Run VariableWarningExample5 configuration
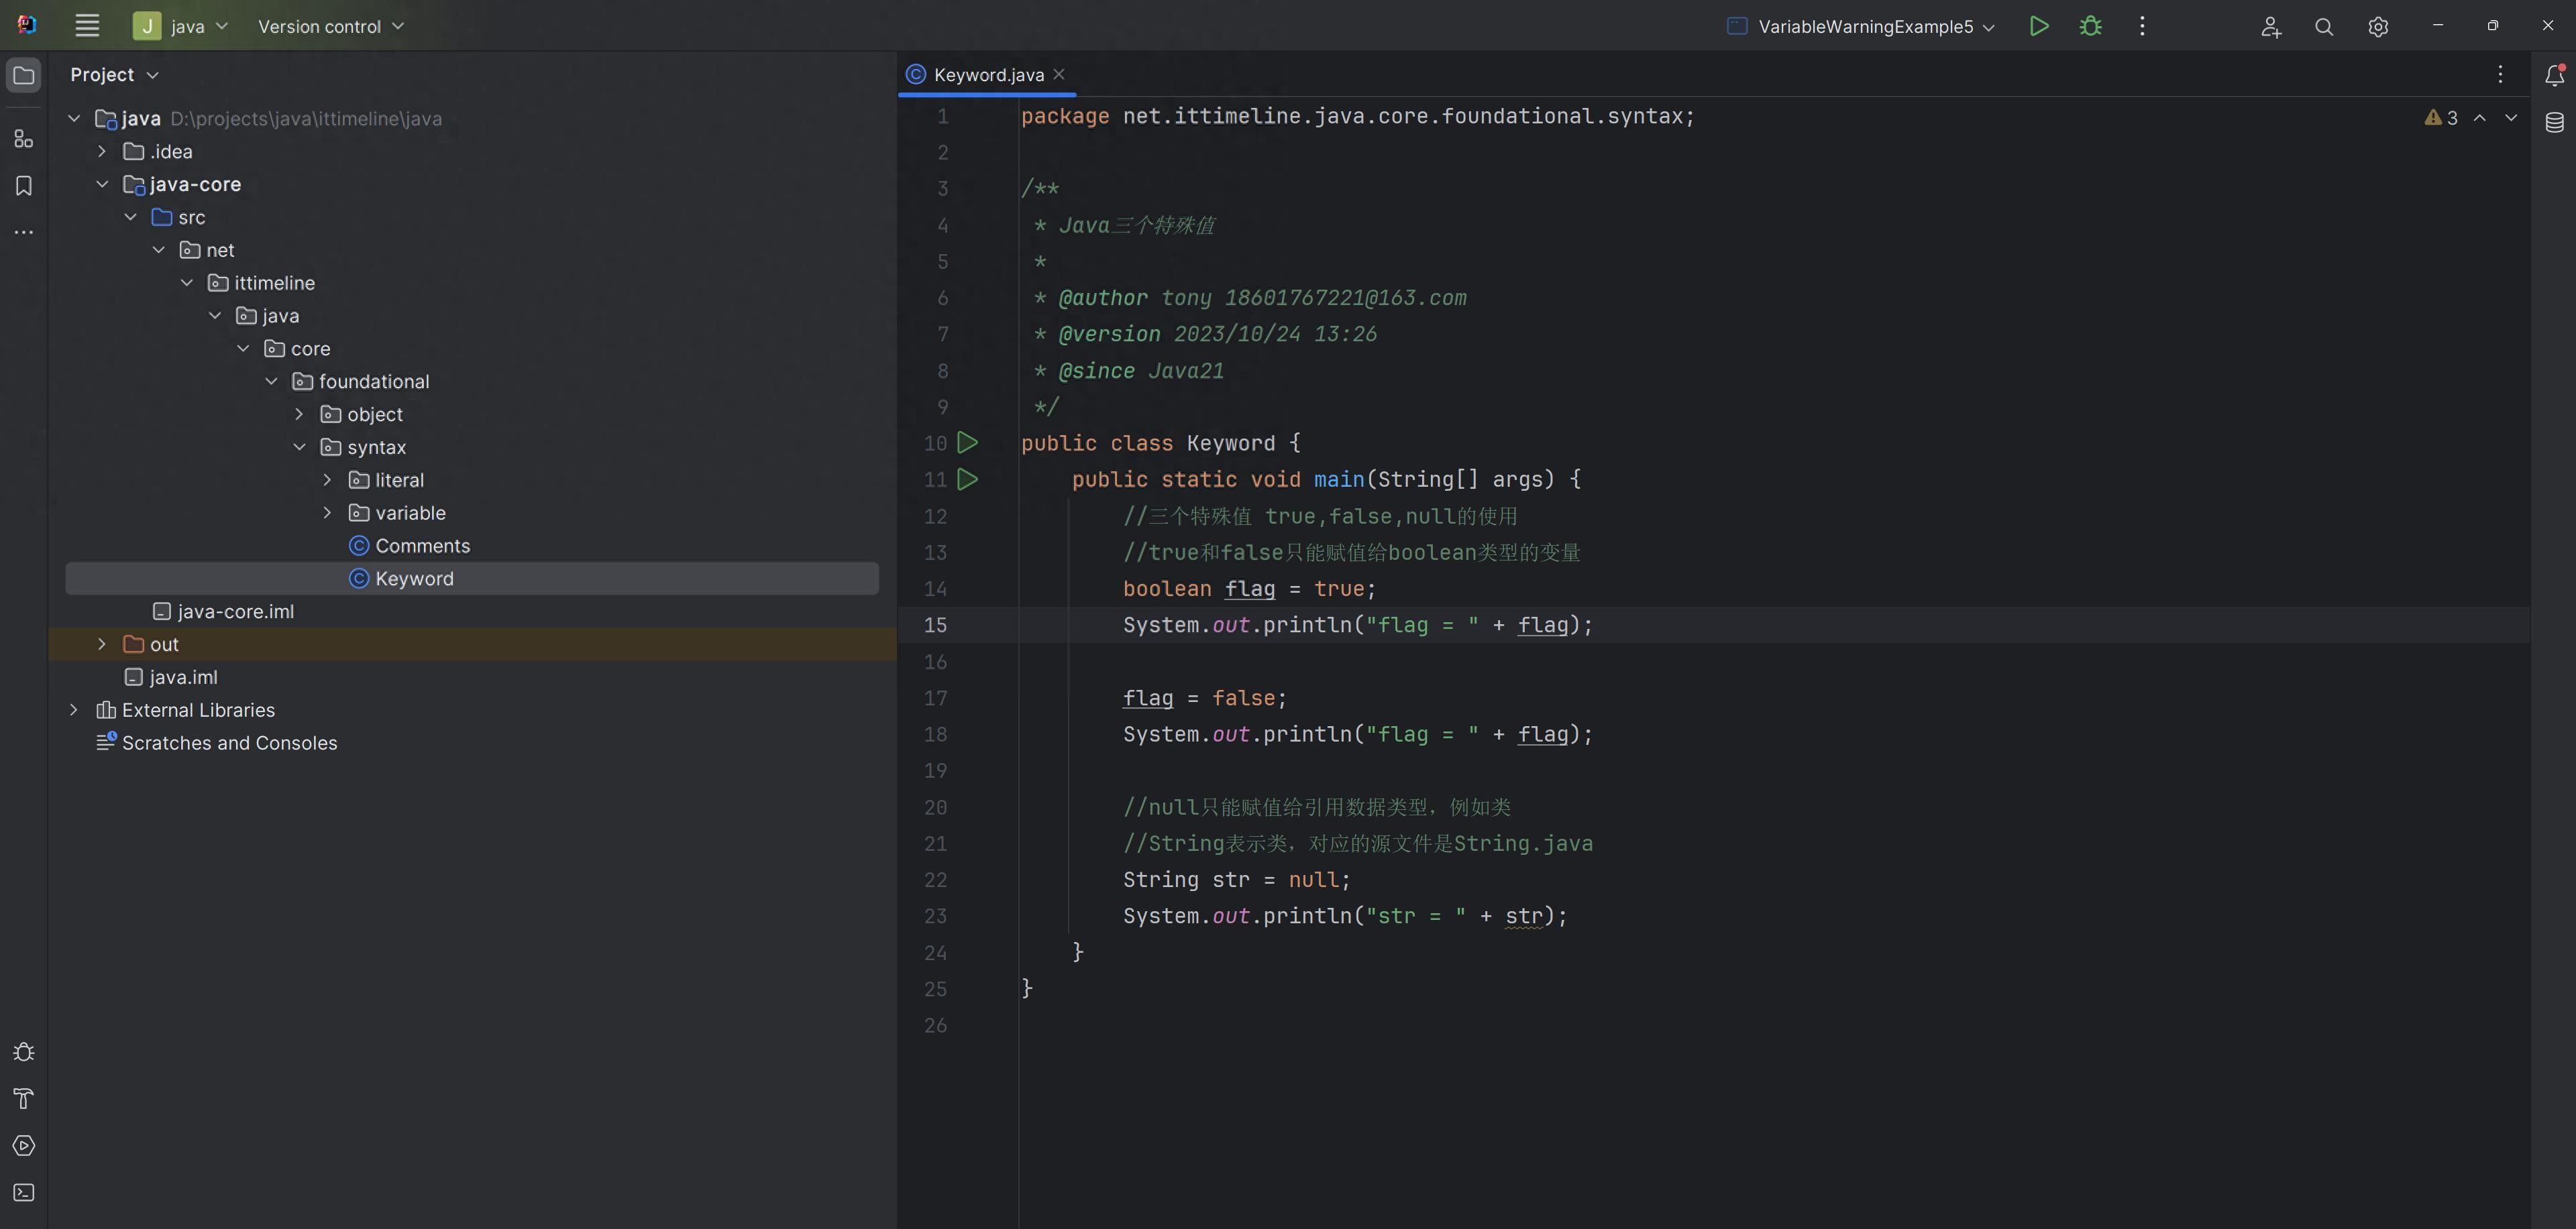Screen dimensions: 2576x1229 [2039, 26]
